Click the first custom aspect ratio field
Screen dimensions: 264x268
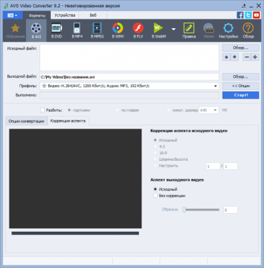tap(213, 166)
